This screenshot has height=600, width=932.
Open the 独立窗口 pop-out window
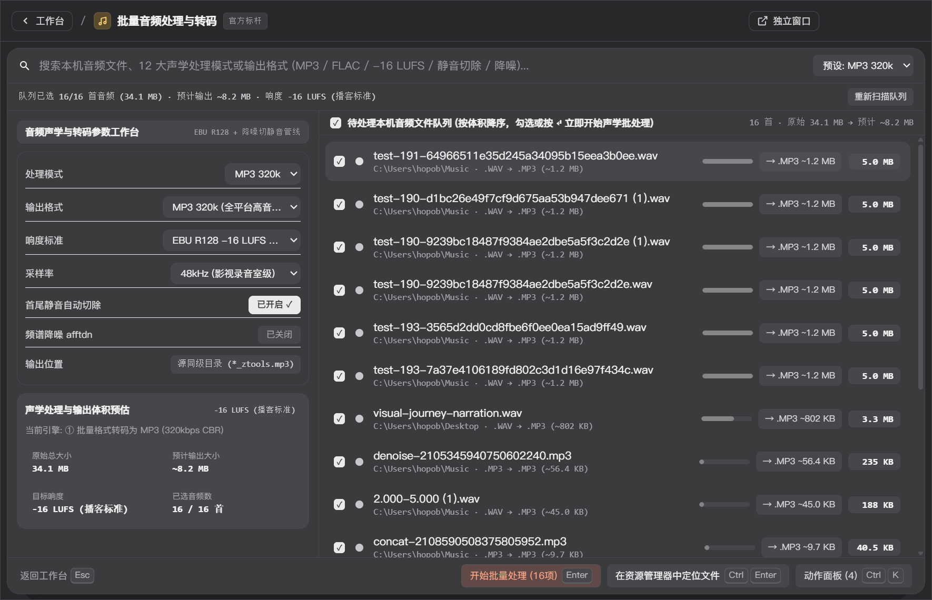[784, 21]
